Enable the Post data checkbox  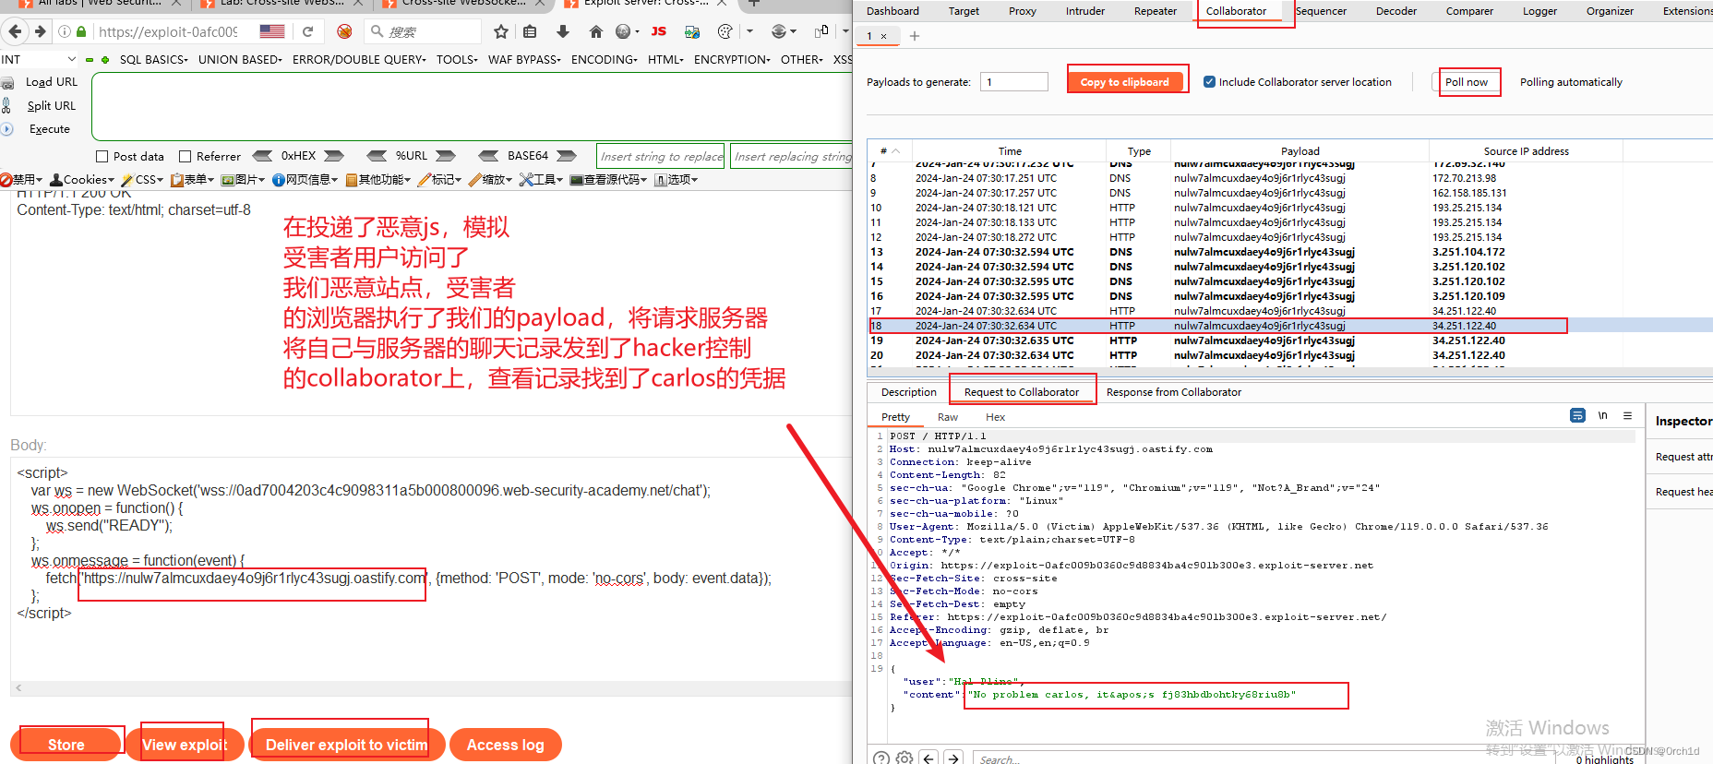click(102, 156)
